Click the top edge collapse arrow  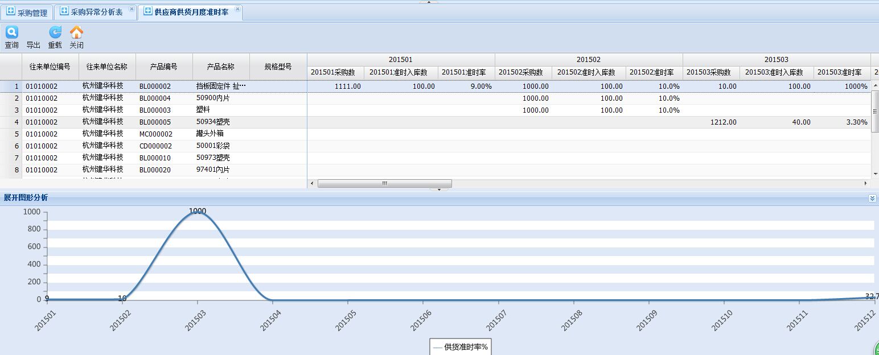(x=429, y=2)
